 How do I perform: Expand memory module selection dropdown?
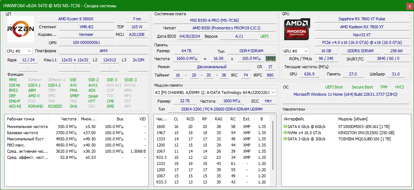coord(215,92)
